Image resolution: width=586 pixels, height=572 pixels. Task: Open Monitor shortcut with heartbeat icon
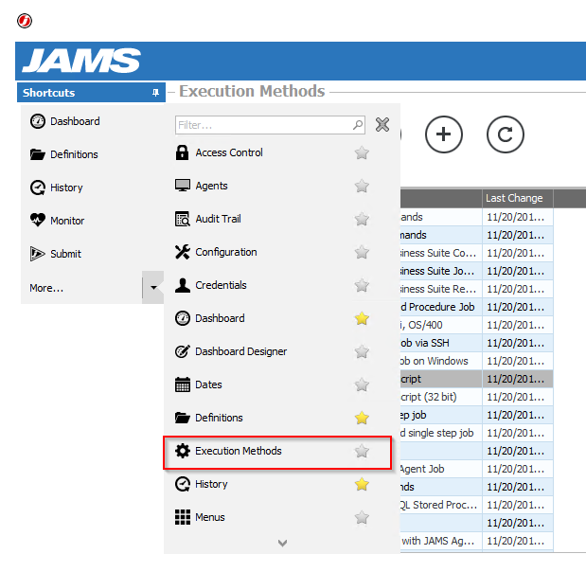pyautogui.click(x=57, y=221)
